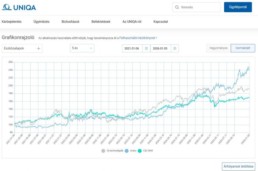Open the 5 év period dropdown
Screen dimensions: 258x171
click(82, 48)
